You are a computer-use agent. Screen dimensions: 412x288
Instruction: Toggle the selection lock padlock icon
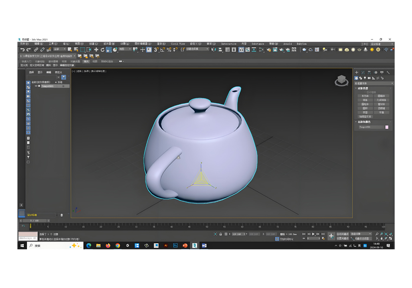tap(220, 234)
